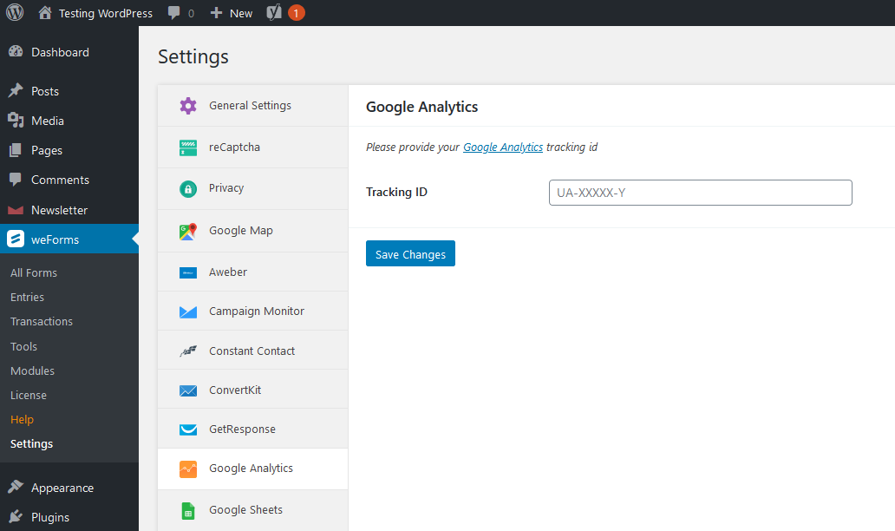Select the Aweber integration icon
This screenshot has height=531, width=895.
[x=188, y=272]
